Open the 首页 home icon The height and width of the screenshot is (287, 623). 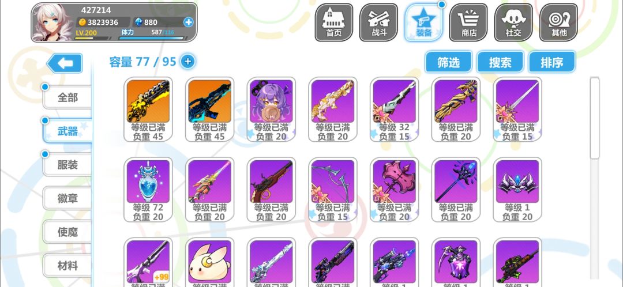coord(334,22)
